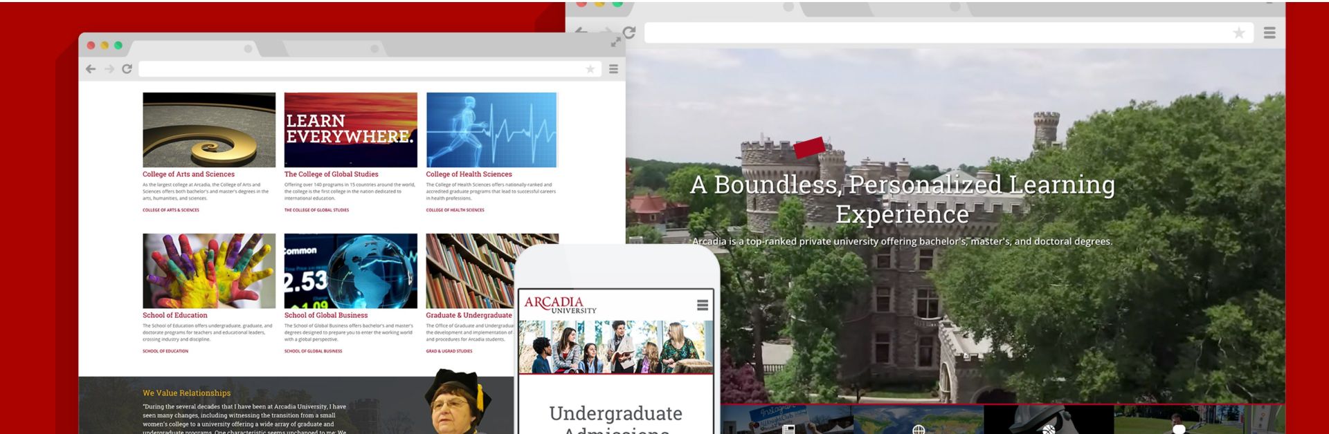Bookmark the page with the left browser's star
This screenshot has height=434, width=1329.
590,69
